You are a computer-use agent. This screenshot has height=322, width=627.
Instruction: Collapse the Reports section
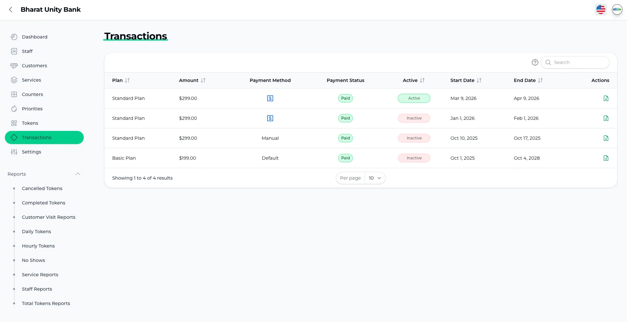pos(78,174)
